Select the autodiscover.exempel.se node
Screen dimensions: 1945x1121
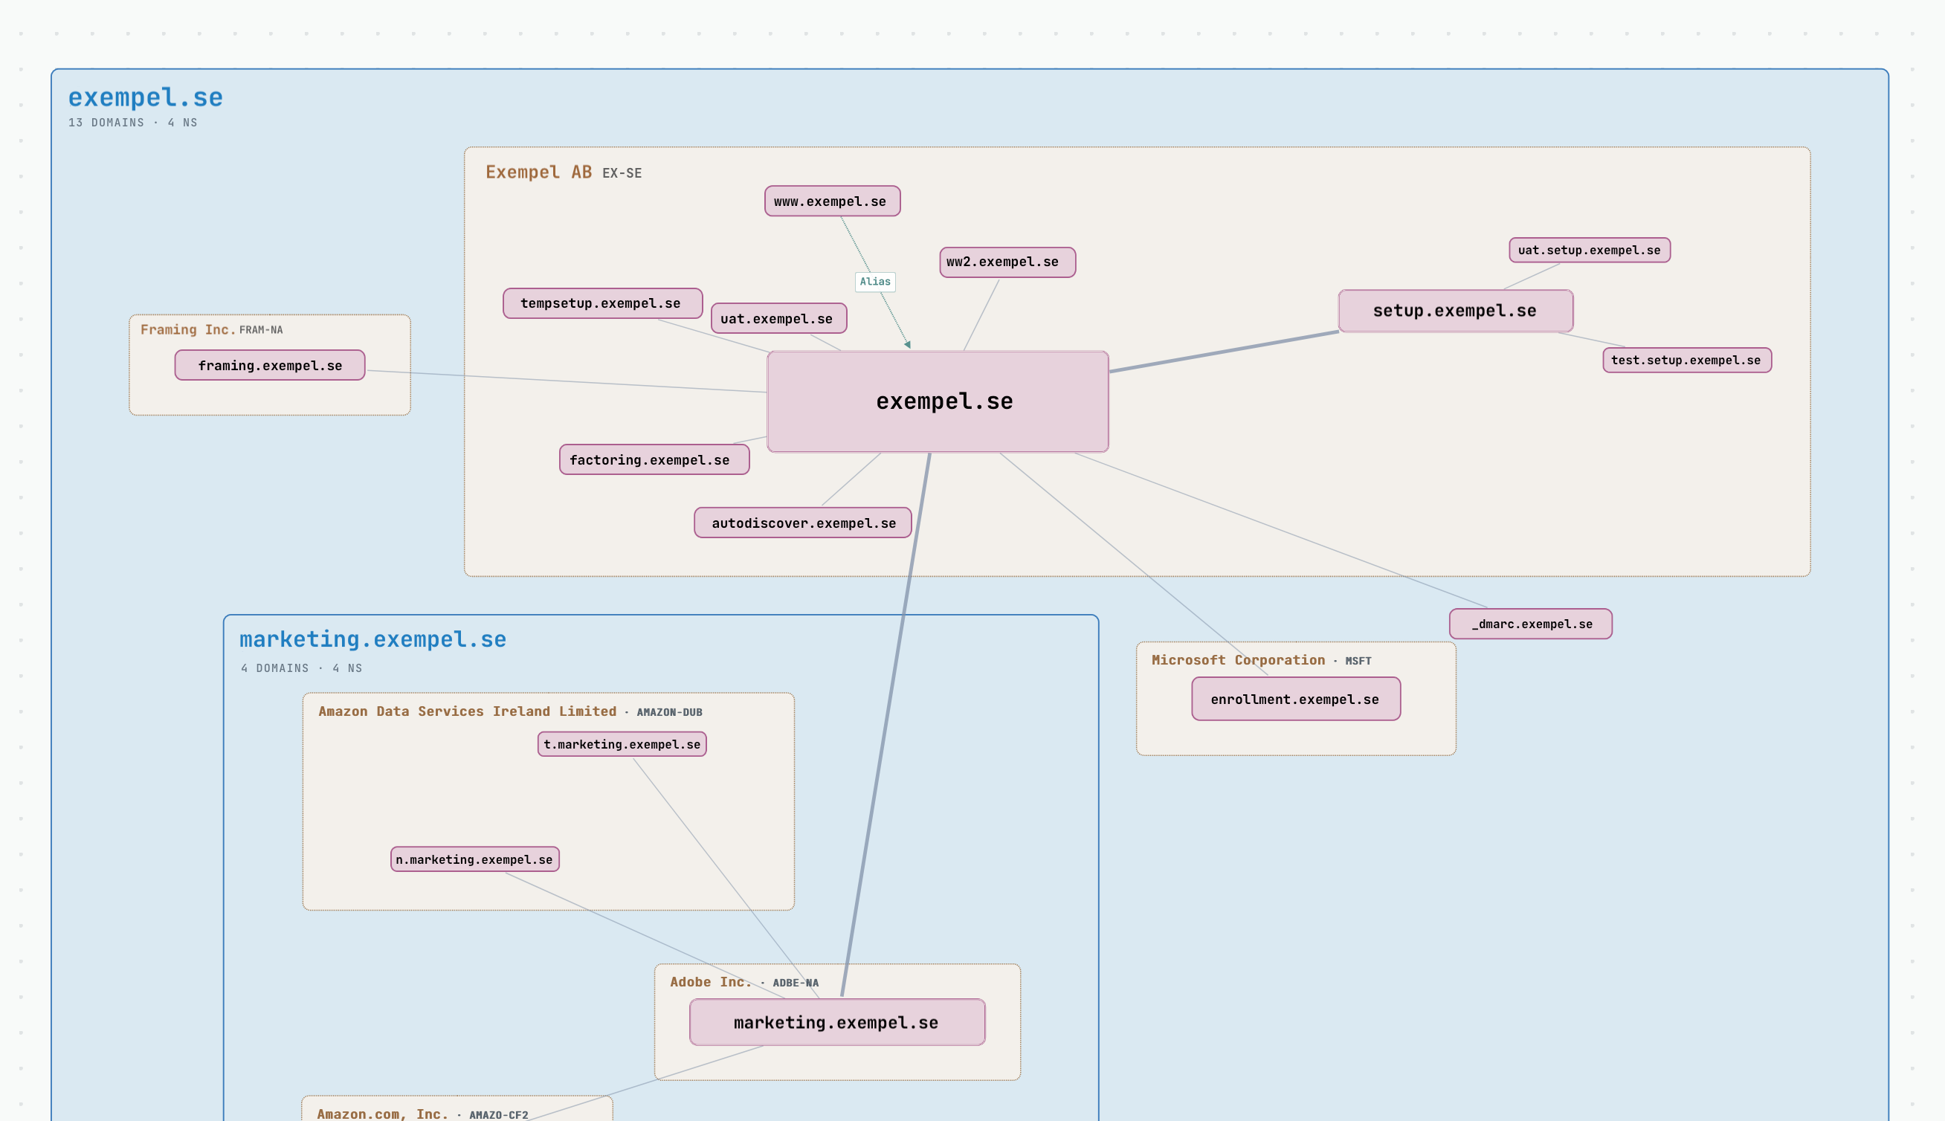point(802,522)
